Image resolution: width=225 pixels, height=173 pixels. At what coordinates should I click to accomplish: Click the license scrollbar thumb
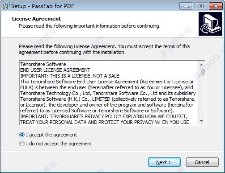(x=201, y=72)
